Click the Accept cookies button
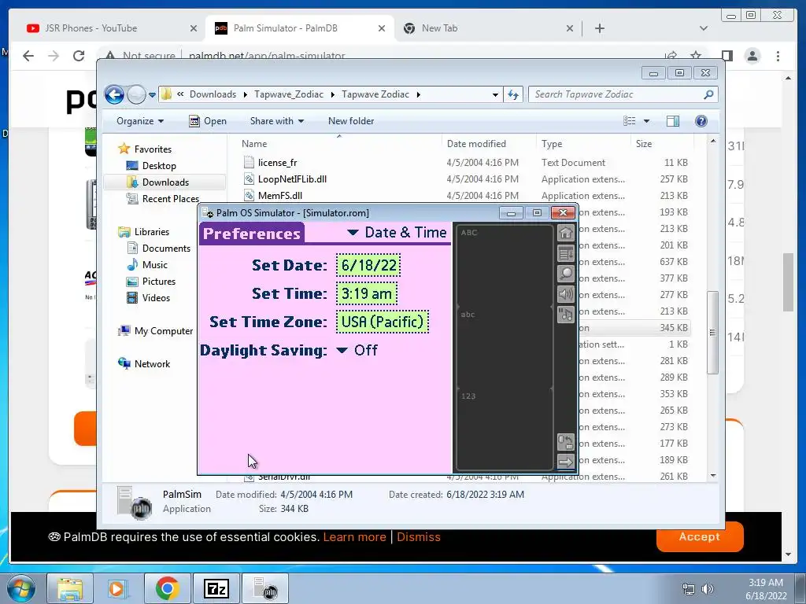 point(700,536)
